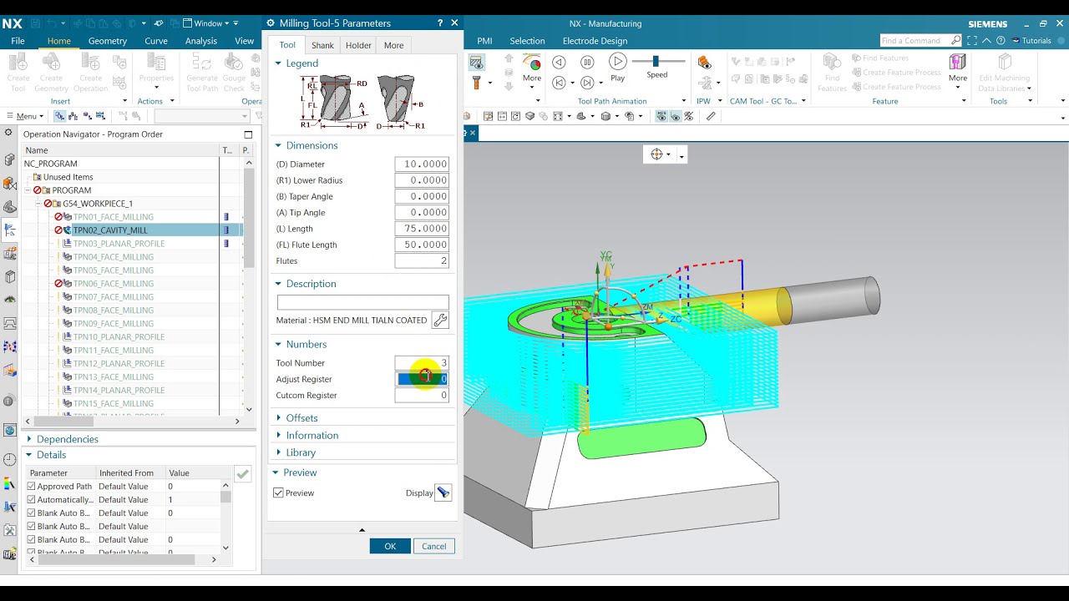The image size is (1069, 601).
Task: Click the More machining feature icon
Action: 958,68
